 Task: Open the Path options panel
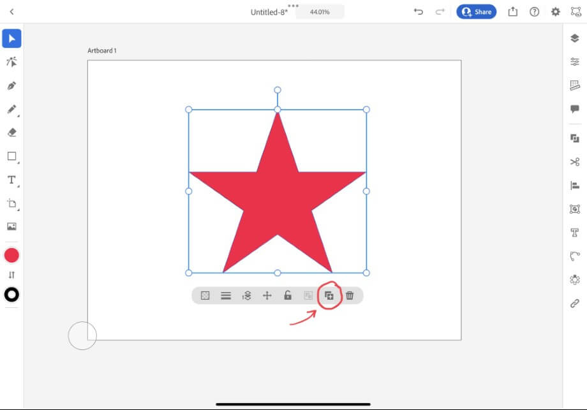pos(575,256)
